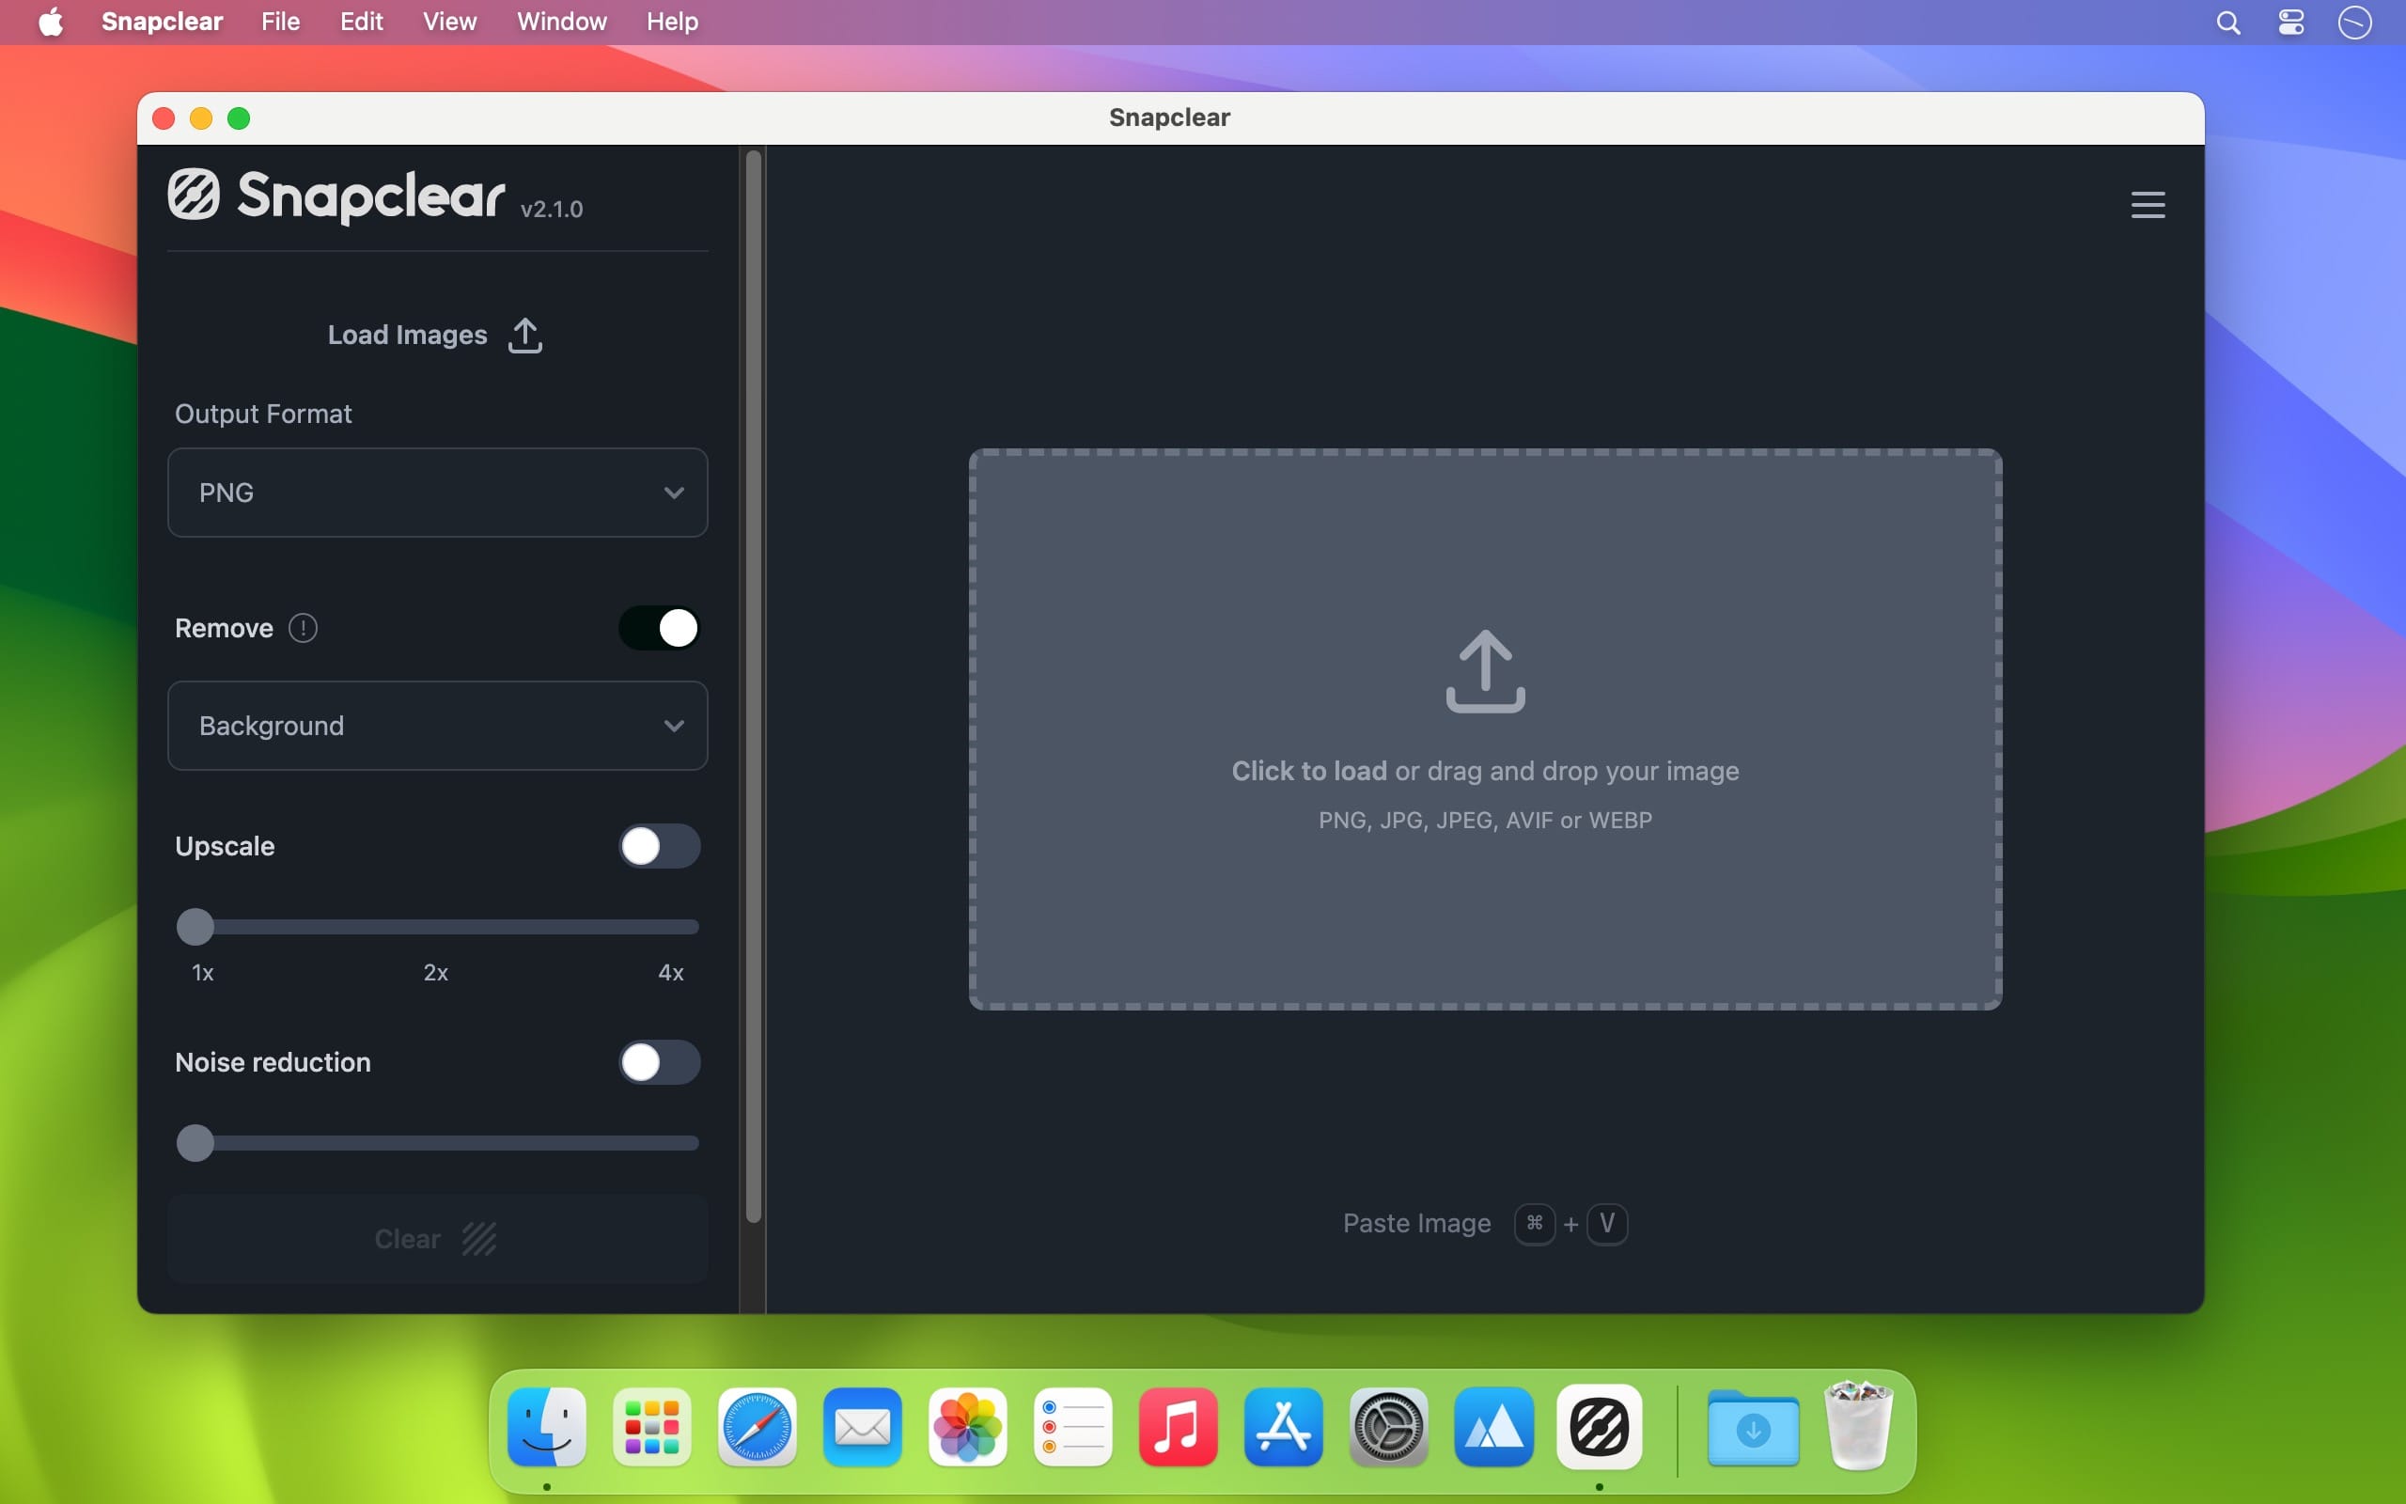Open the Window menu
The height and width of the screenshot is (1504, 2406).
click(x=562, y=22)
